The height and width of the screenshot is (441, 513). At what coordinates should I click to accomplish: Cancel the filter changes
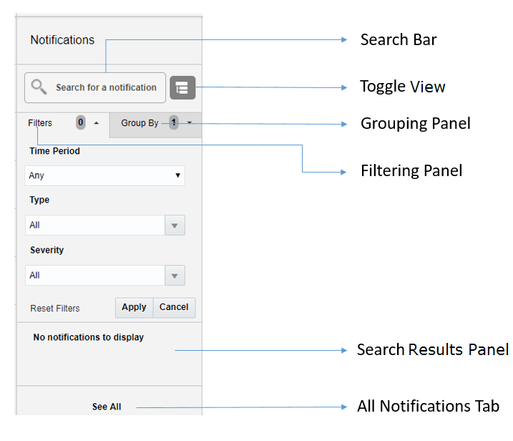click(174, 307)
